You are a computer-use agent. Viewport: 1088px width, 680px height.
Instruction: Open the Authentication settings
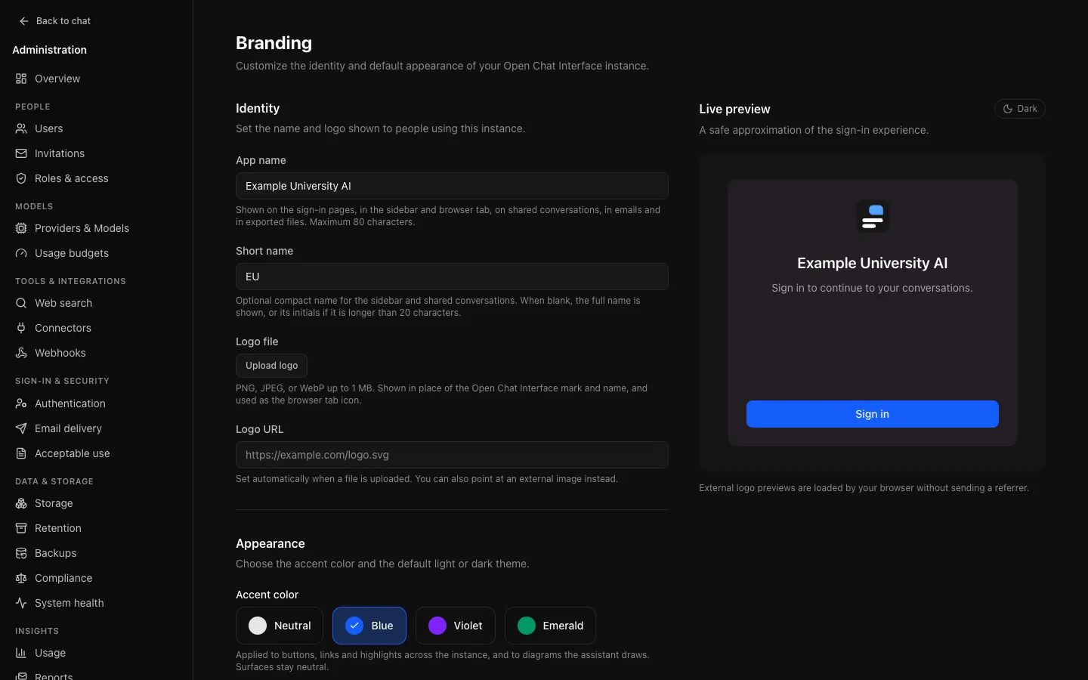[x=96, y=403]
